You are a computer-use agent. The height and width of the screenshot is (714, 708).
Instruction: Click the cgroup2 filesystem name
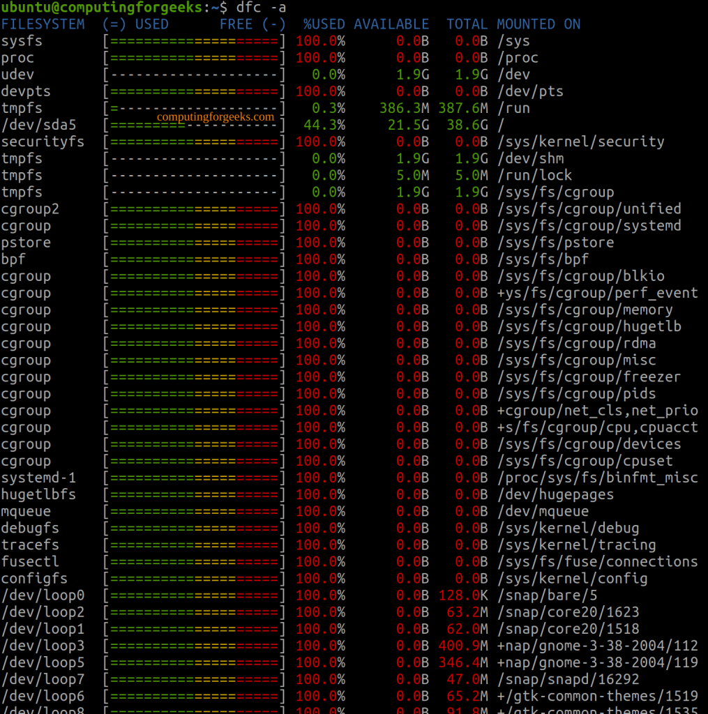point(30,209)
